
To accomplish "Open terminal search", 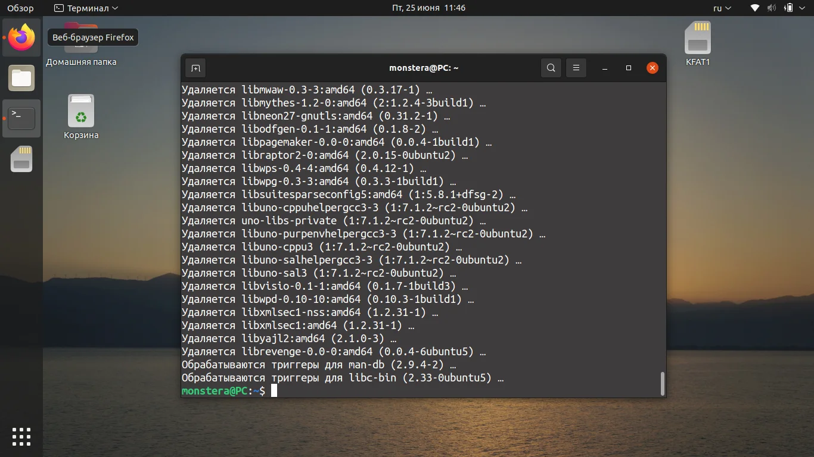I will point(551,68).
